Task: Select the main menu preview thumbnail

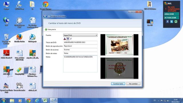Action: pyautogui.click(x=120, y=45)
